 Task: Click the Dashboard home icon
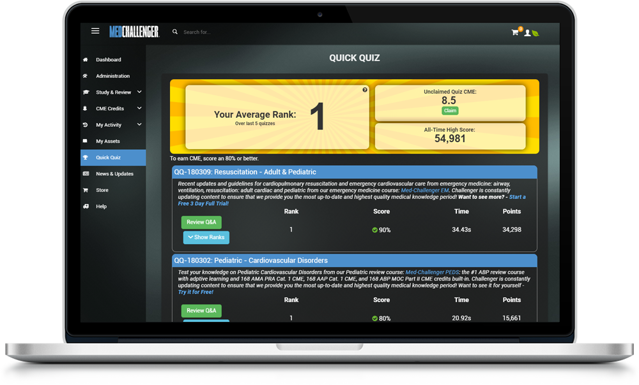(x=85, y=60)
